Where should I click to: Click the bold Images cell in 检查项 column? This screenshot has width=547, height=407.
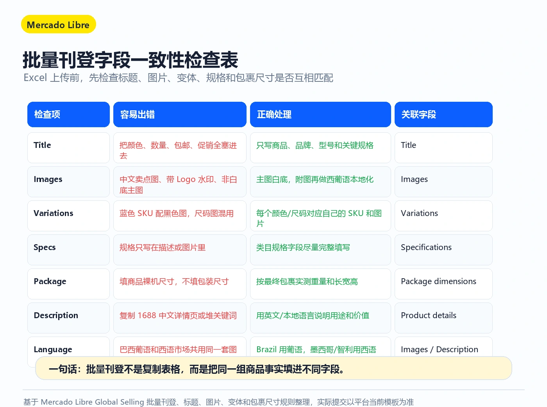[x=68, y=182]
